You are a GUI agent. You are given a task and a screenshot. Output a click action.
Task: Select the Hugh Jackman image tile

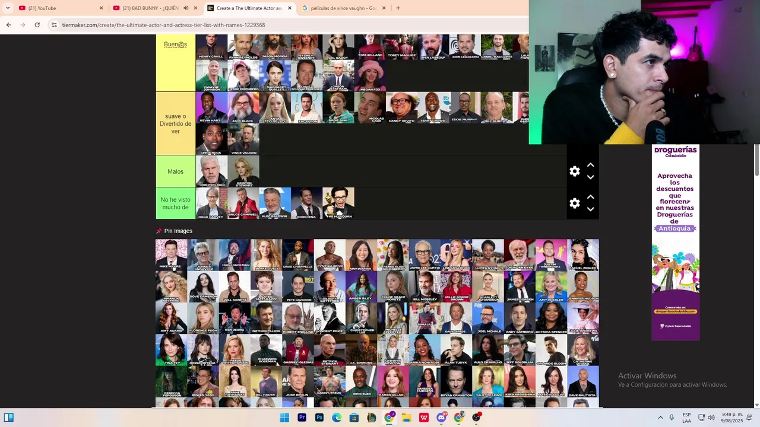[235, 255]
